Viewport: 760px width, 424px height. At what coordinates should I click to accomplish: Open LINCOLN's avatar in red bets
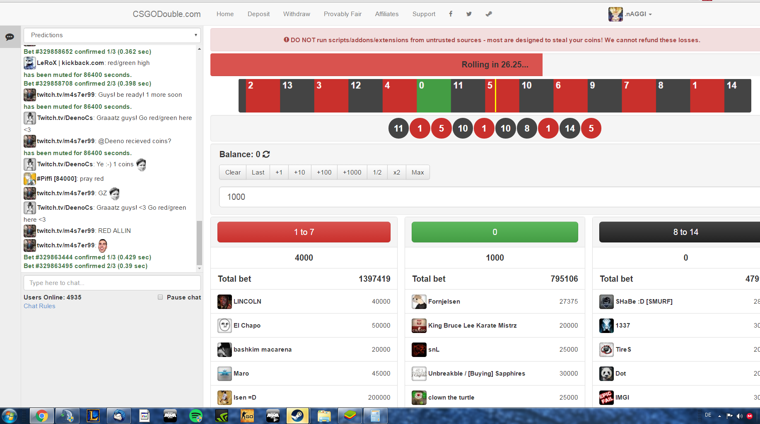[224, 302]
